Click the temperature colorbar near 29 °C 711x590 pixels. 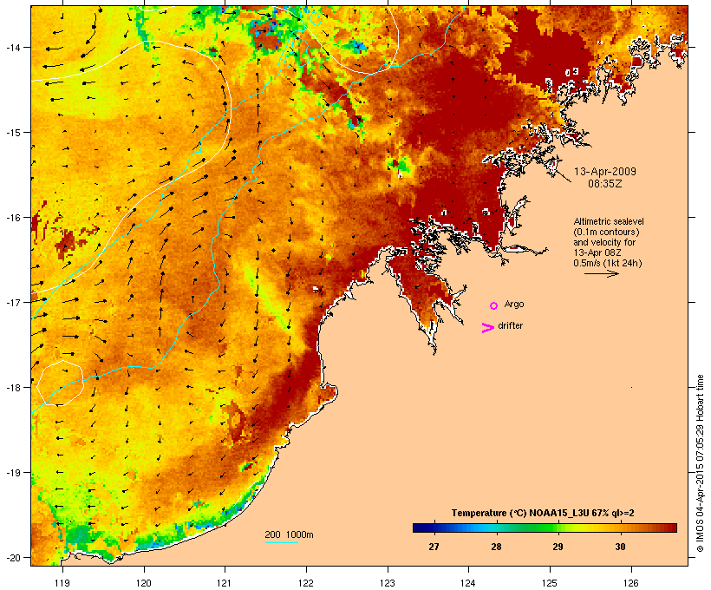(558, 528)
